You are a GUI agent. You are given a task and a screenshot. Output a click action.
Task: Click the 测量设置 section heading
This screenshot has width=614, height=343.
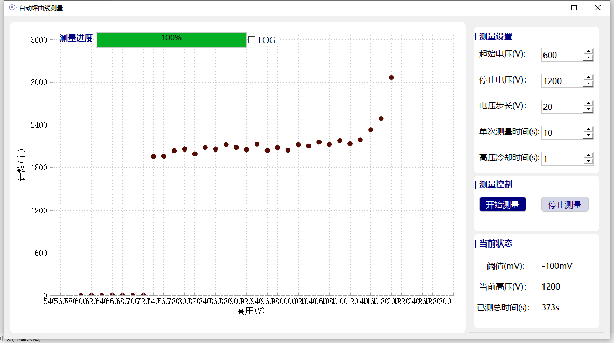[496, 36]
